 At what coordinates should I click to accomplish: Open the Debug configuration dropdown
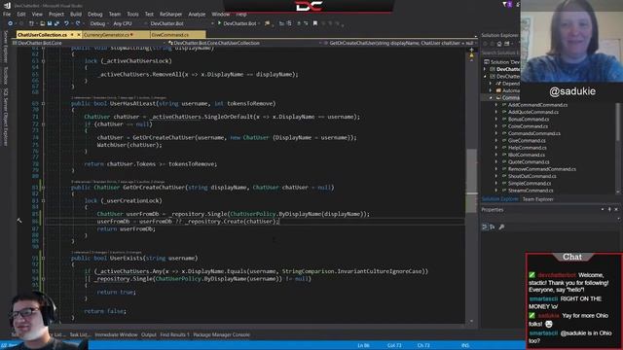point(98,23)
